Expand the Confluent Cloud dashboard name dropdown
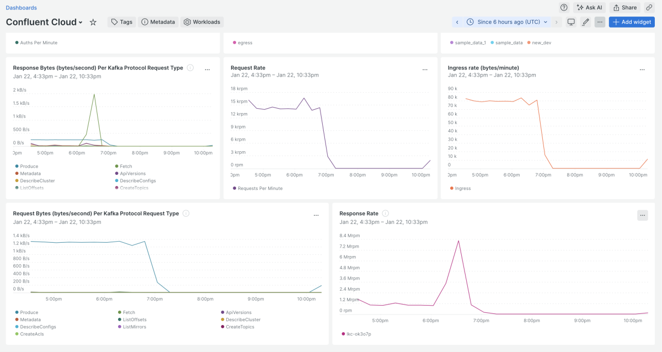The image size is (662, 352). [81, 23]
